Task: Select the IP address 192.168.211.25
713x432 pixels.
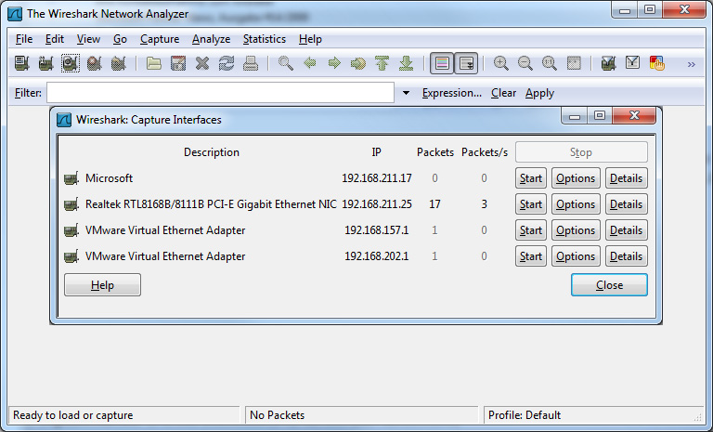Action: tap(377, 204)
